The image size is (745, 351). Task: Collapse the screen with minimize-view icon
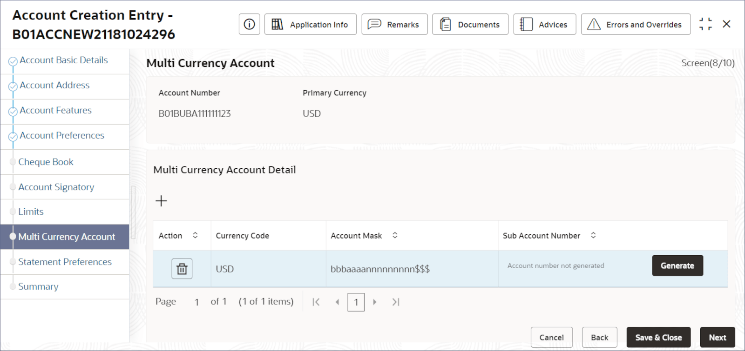click(x=705, y=24)
